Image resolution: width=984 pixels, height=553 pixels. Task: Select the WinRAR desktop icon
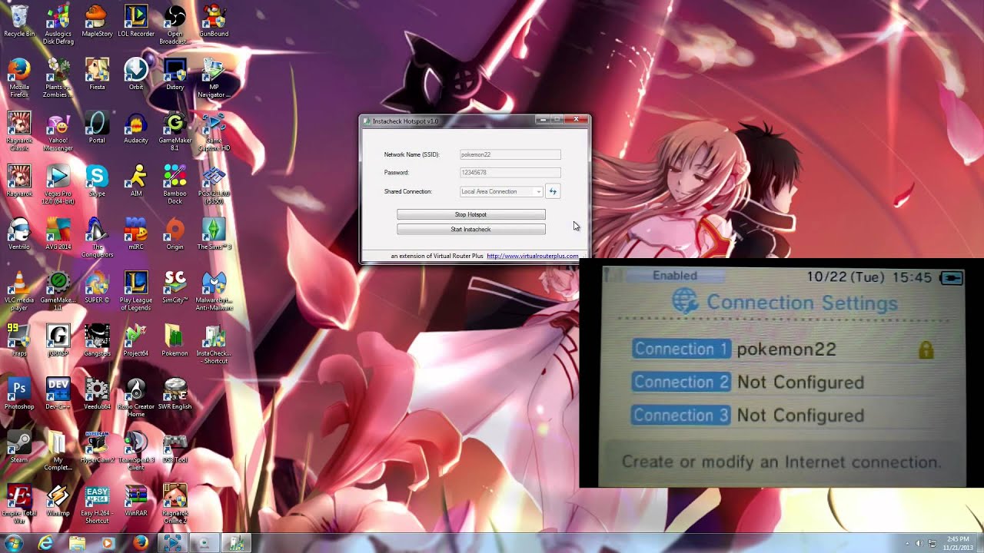point(136,498)
